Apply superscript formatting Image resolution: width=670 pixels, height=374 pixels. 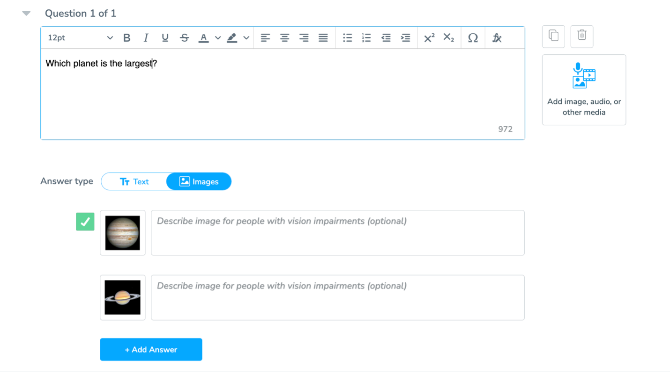[x=429, y=38]
